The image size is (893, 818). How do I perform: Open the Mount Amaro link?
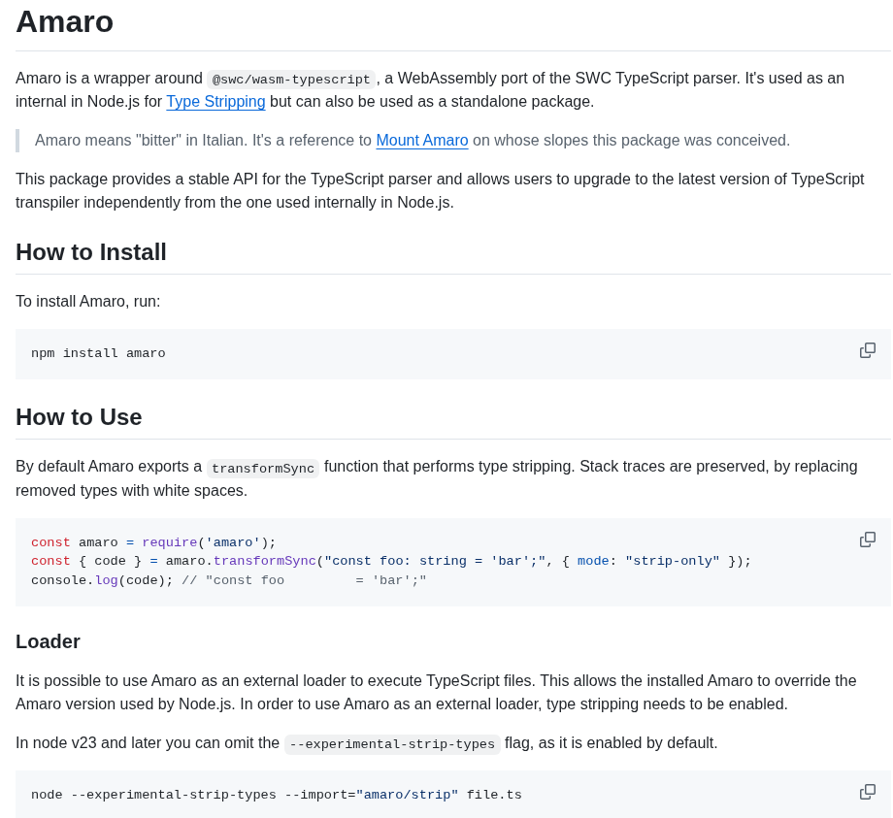point(422,140)
